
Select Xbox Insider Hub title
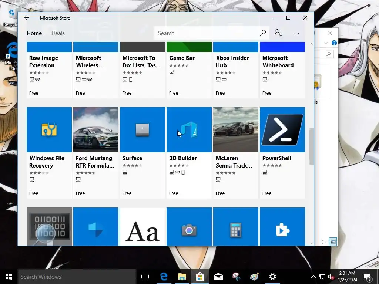(232, 62)
